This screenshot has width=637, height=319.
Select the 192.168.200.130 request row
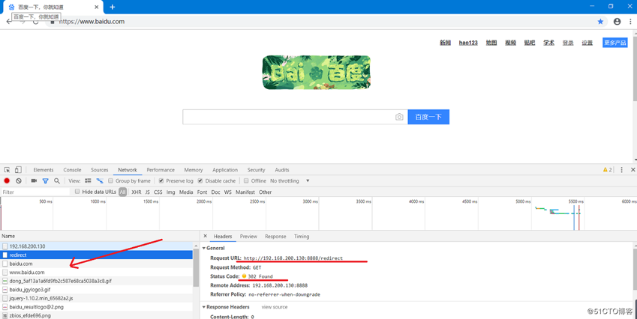coord(96,246)
